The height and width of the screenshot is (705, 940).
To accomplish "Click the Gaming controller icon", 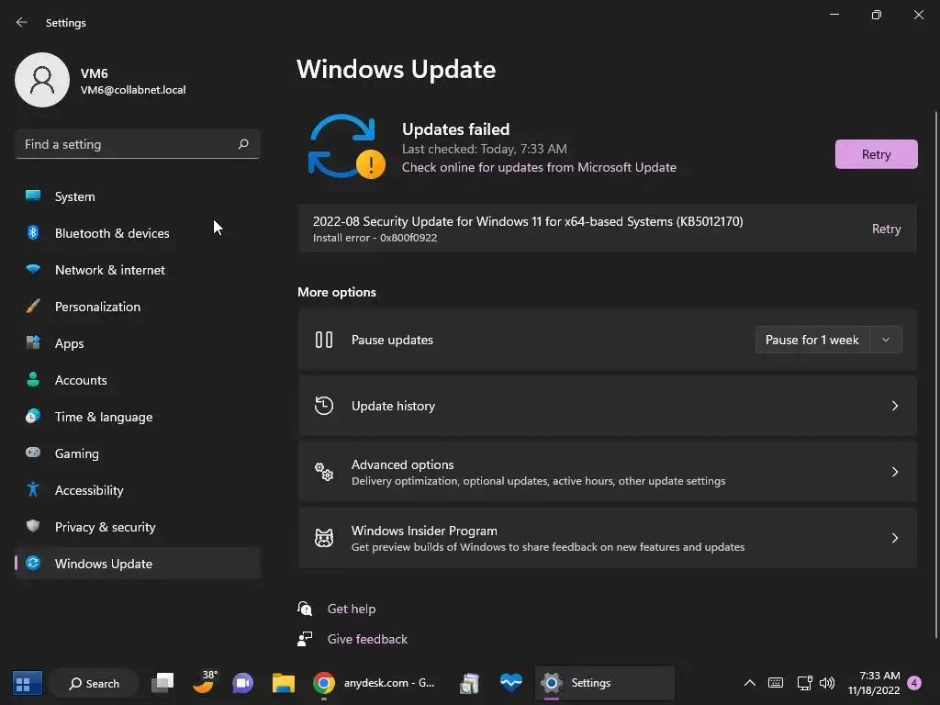I will click(33, 453).
